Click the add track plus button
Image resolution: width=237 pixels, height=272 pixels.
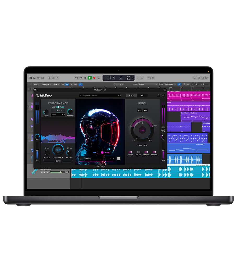(30, 89)
